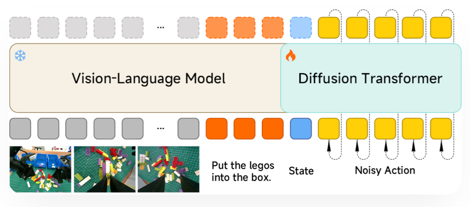Click the first yellow noisy action token at bottom
Viewport: 470px width, 207px height.
329,128
